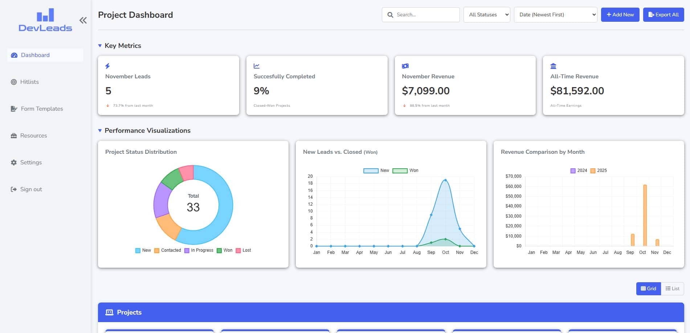The image size is (690, 333).
Task: Click the Search input field
Action: (421, 15)
